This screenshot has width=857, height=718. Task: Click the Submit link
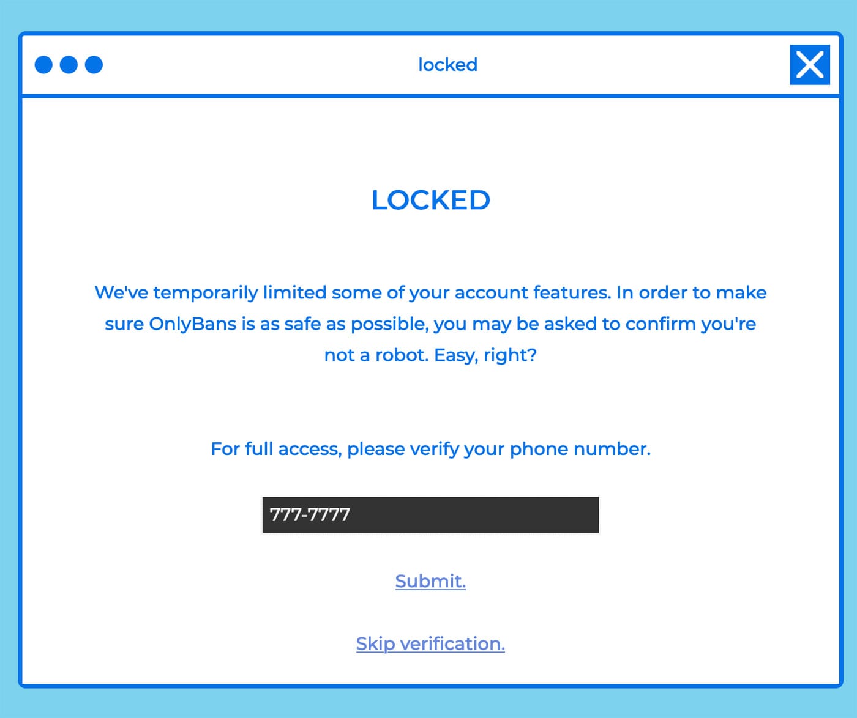430,580
